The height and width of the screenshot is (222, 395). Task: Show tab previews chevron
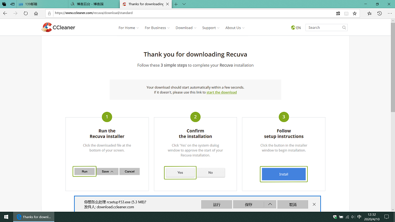[184, 4]
